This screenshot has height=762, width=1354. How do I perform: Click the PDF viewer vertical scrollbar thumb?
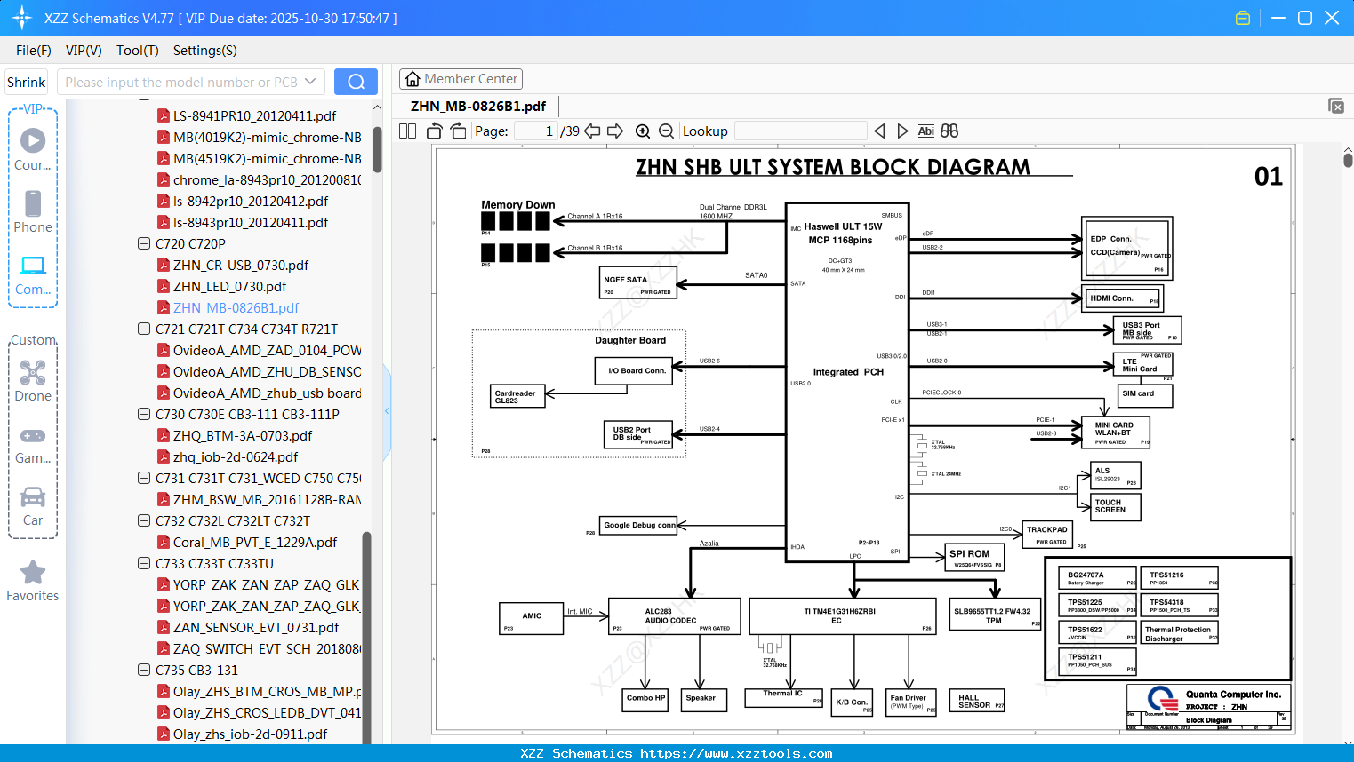[1348, 160]
